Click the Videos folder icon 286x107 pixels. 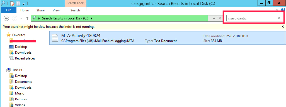11,105
